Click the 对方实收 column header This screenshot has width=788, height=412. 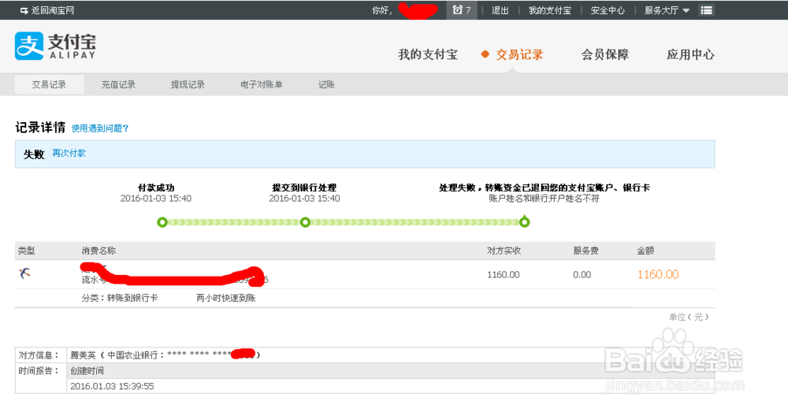tap(504, 251)
